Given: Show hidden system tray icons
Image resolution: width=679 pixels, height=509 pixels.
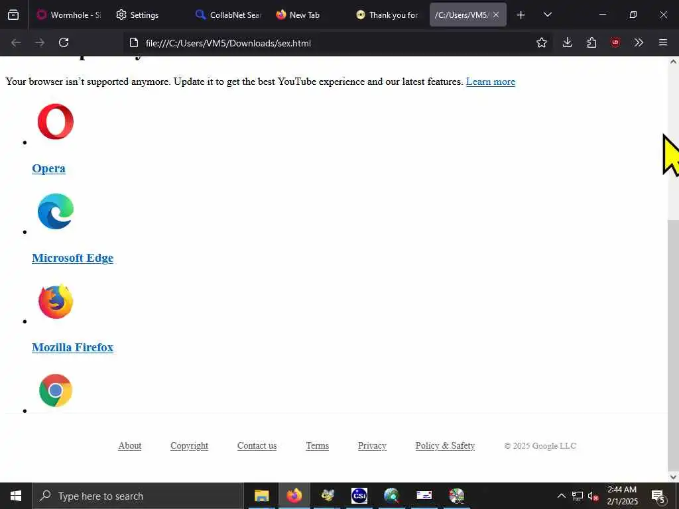Looking at the screenshot, I should 561,496.
